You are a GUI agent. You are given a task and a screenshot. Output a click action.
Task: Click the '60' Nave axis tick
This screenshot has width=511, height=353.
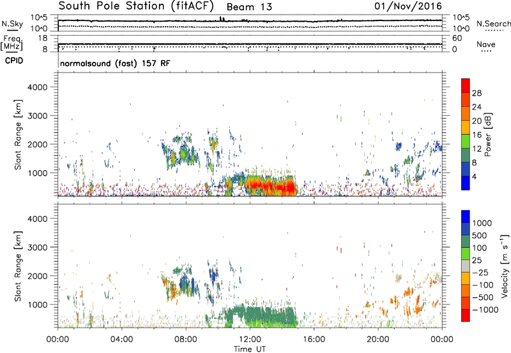point(457,38)
